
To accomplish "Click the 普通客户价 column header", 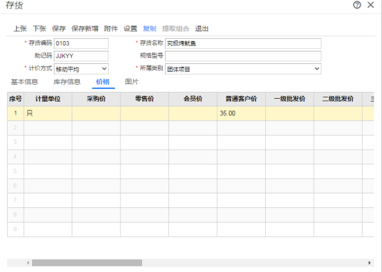I will (x=241, y=99).
